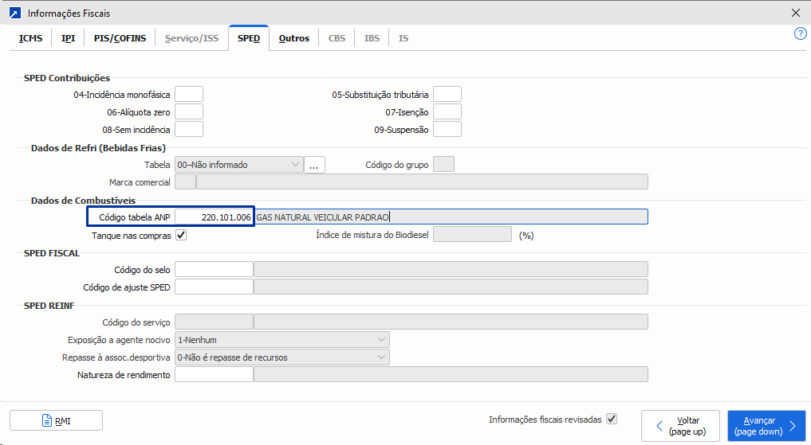Switch to the ICMS tab

click(30, 38)
